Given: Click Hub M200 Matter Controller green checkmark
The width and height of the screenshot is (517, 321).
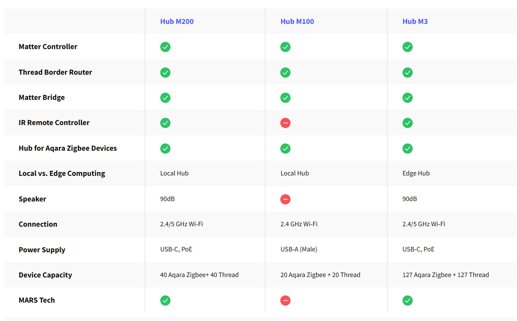Looking at the screenshot, I should click(165, 47).
